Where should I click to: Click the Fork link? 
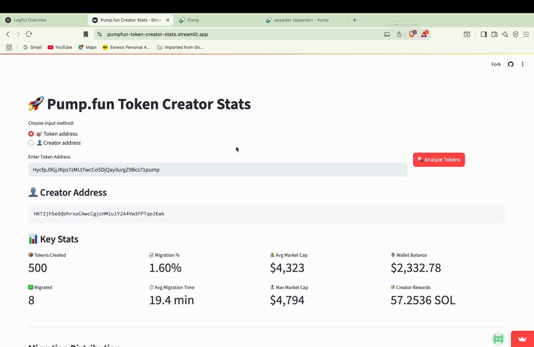(x=496, y=65)
